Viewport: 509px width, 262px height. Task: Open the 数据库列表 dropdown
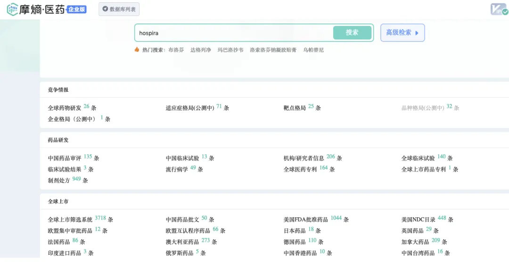(x=119, y=9)
